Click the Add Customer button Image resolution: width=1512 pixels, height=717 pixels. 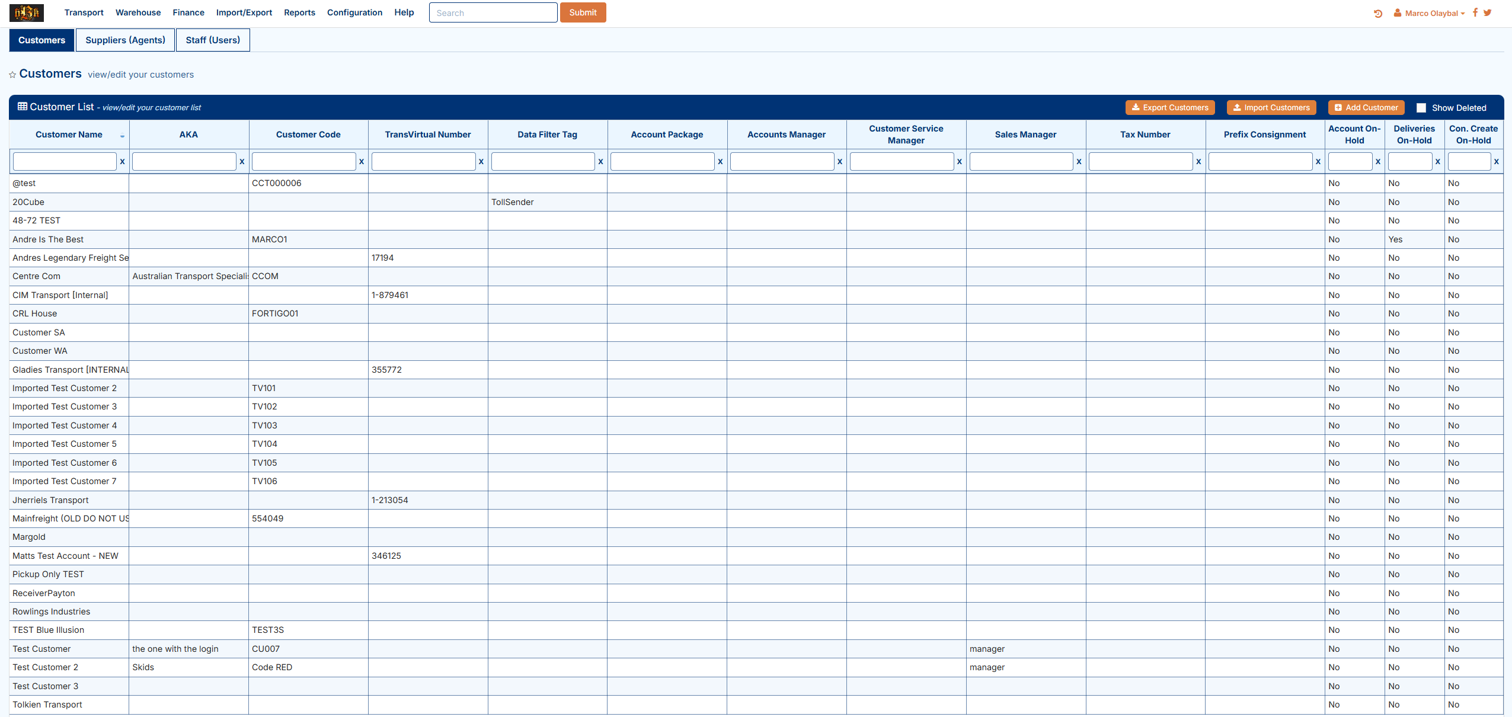(1366, 107)
